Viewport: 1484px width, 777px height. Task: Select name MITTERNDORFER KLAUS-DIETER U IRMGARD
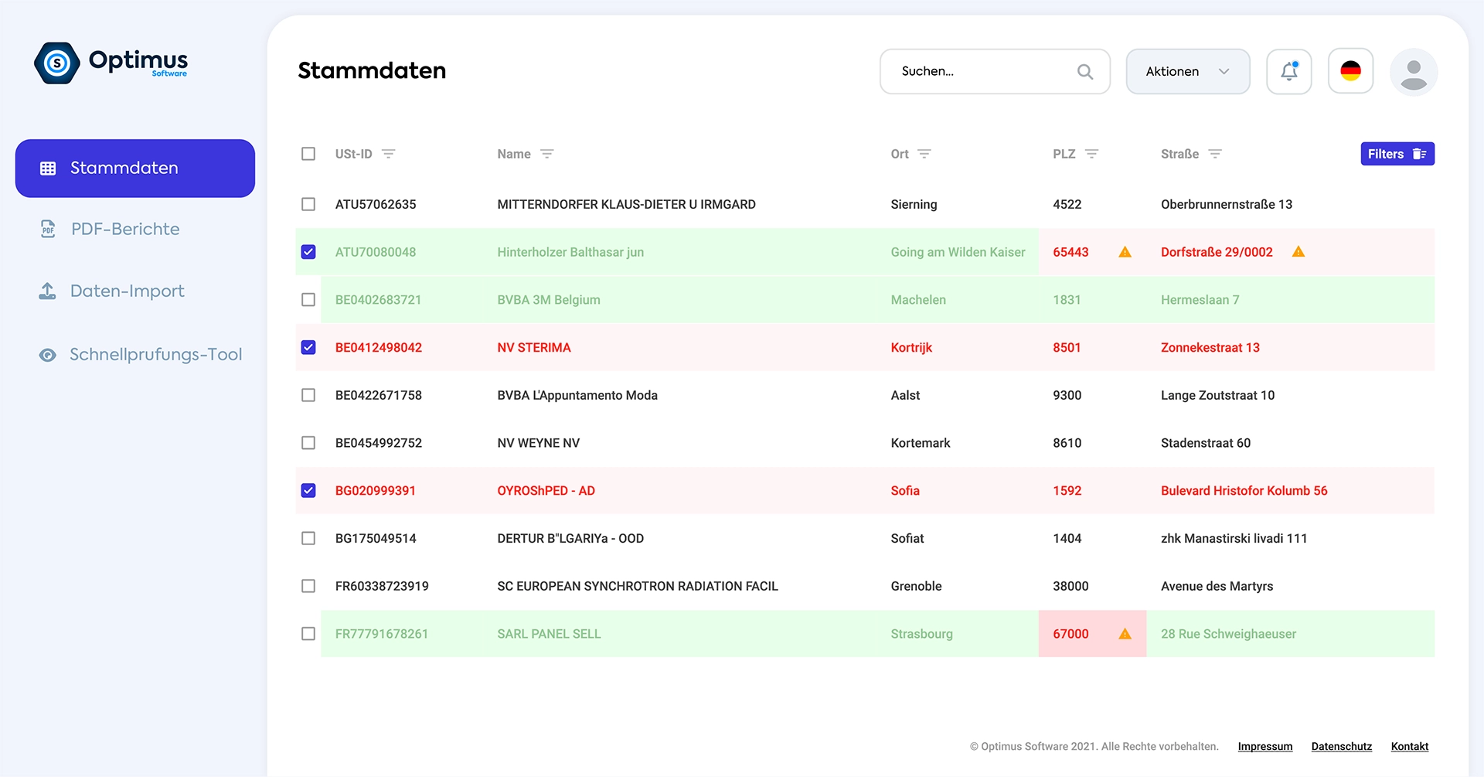pos(627,204)
